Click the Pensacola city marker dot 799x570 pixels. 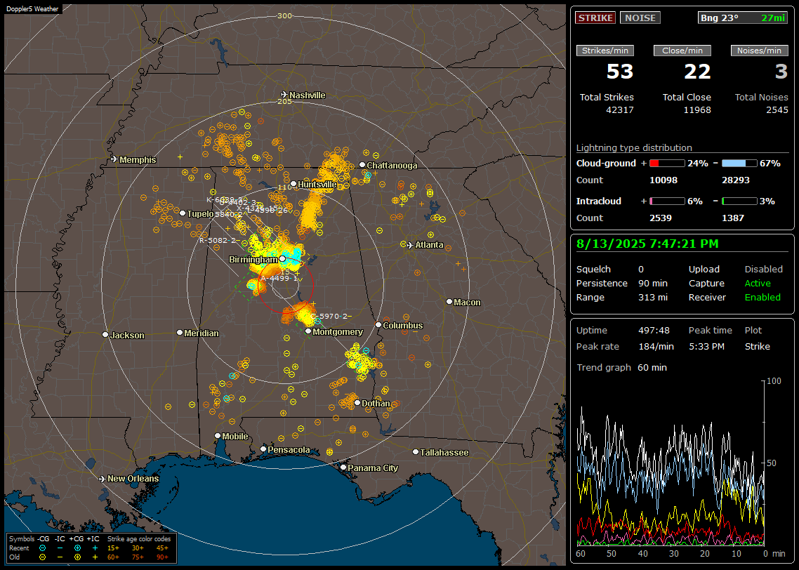tap(263, 449)
